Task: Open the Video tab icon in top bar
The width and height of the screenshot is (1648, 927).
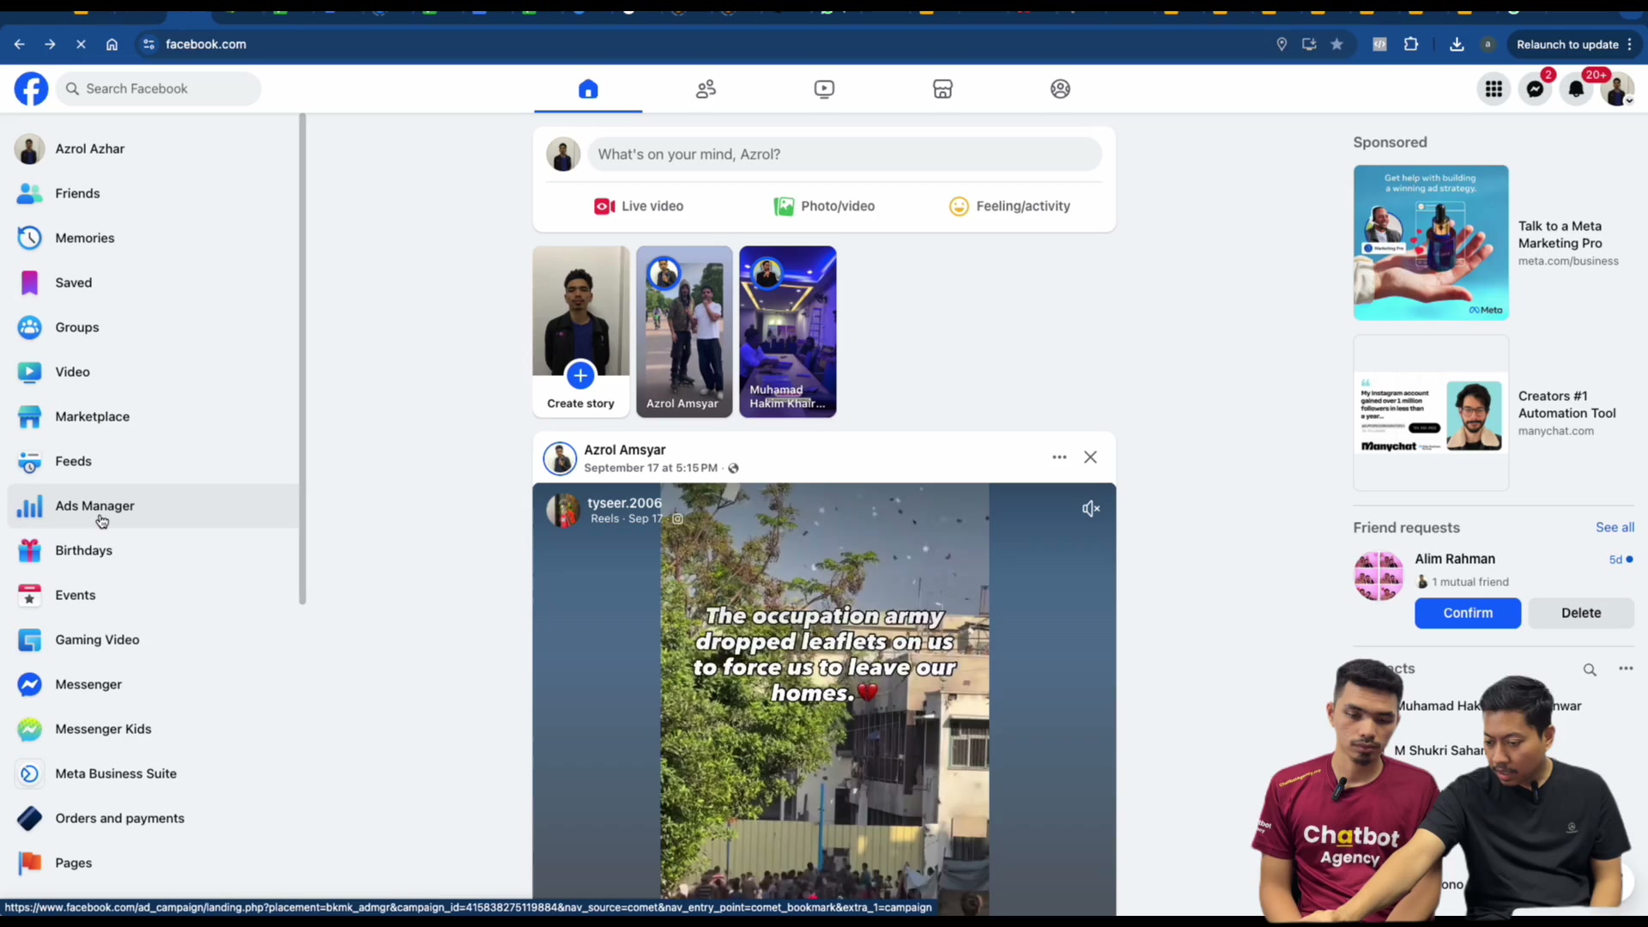Action: tap(824, 89)
